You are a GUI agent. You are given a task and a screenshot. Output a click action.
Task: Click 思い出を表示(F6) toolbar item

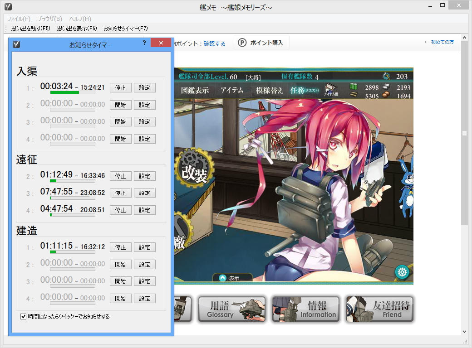[77, 28]
